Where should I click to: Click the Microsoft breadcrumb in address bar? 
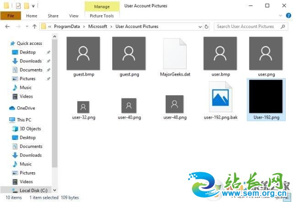pyautogui.click(x=98, y=27)
